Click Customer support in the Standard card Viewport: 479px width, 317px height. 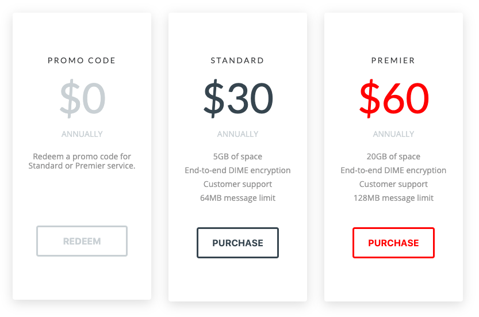(x=237, y=184)
